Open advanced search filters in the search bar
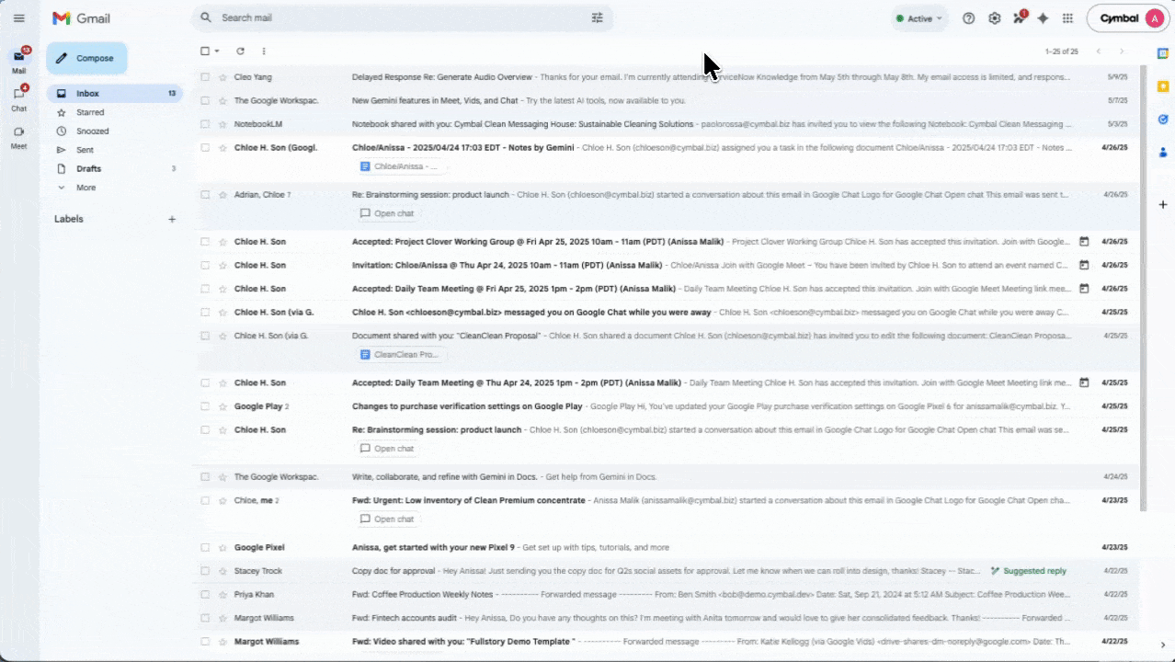1175x662 pixels. [x=597, y=17]
